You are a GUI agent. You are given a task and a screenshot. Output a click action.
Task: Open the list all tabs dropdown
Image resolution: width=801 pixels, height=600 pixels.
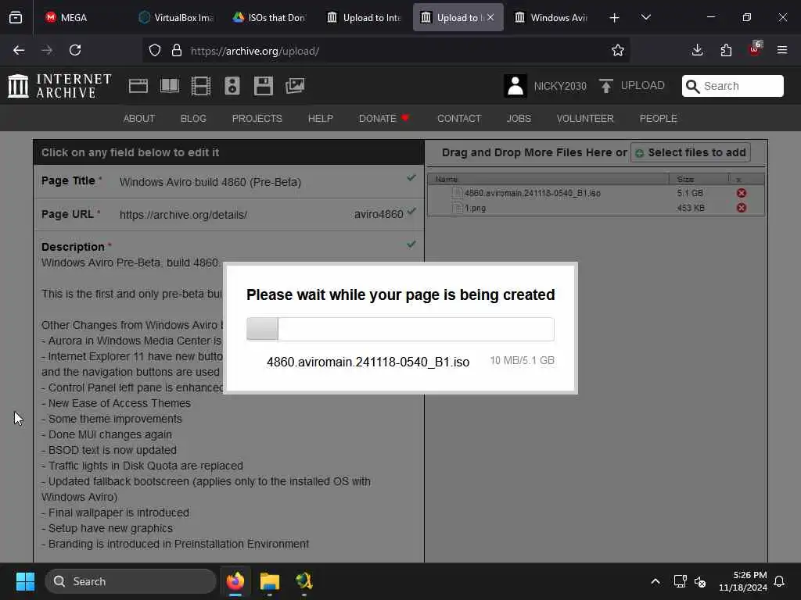point(645,17)
